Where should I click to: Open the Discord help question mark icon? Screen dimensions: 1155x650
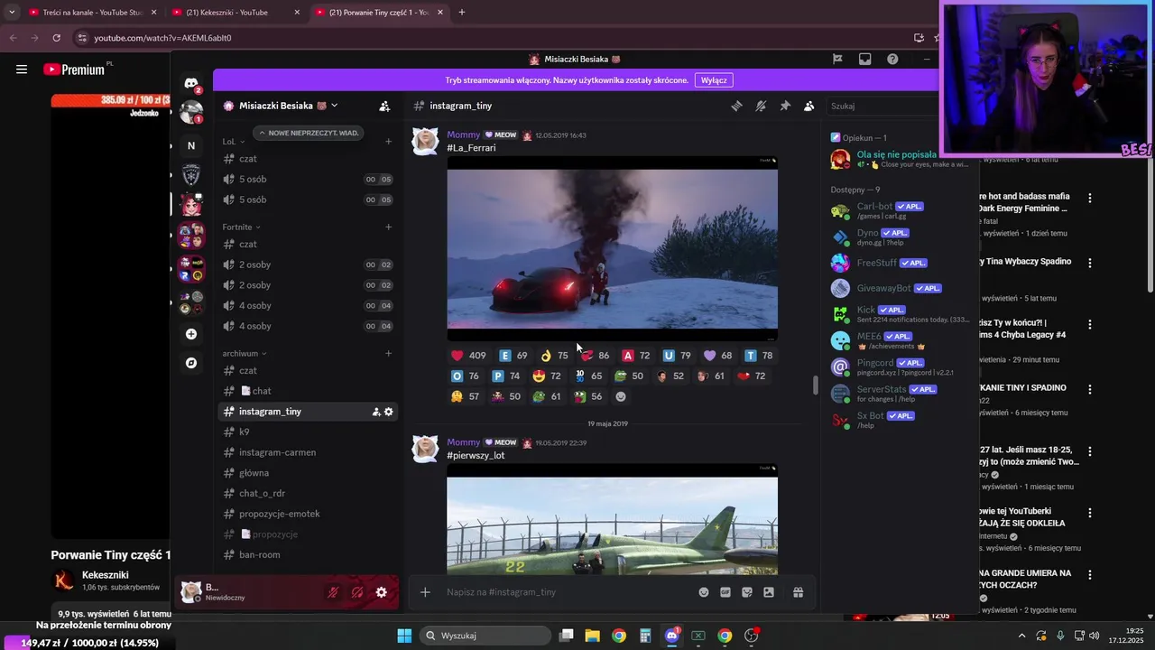coord(892,59)
